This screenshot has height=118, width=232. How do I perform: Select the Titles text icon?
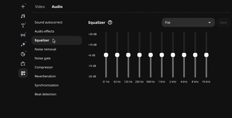pyautogui.click(x=23, y=26)
